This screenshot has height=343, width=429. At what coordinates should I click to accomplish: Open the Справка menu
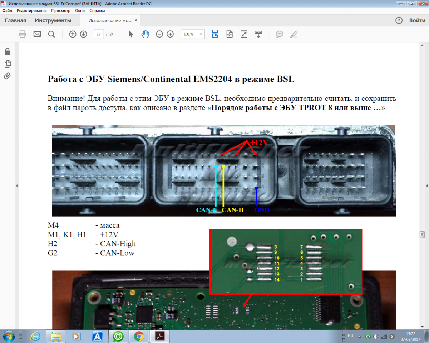click(97, 11)
